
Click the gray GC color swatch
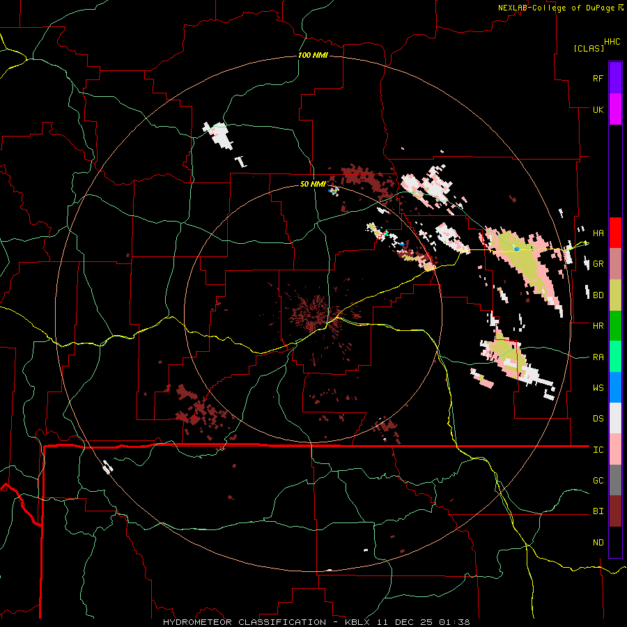(x=615, y=480)
